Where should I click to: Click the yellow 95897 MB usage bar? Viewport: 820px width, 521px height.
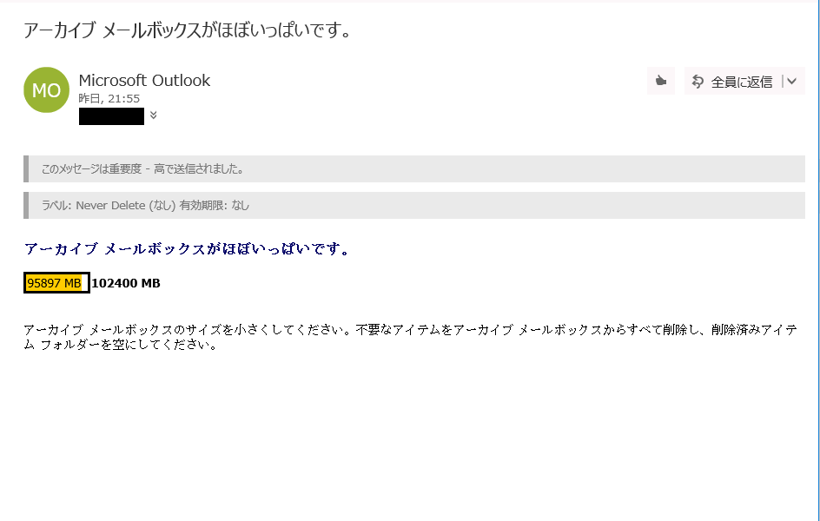(54, 283)
